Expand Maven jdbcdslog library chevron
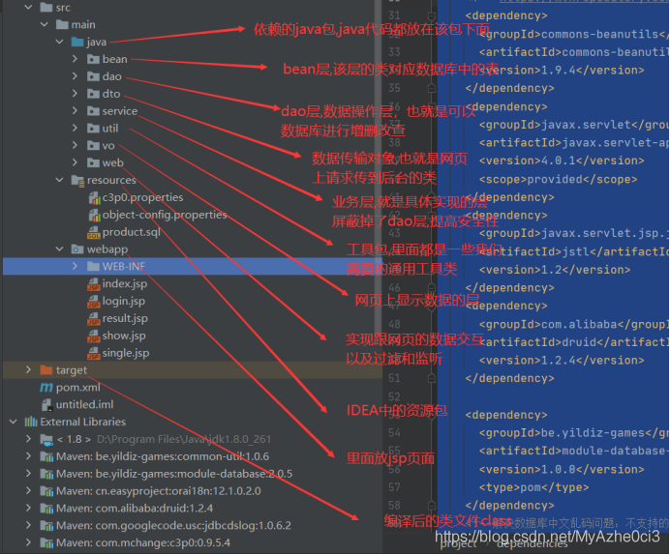This screenshot has height=555, width=670. (x=28, y=525)
